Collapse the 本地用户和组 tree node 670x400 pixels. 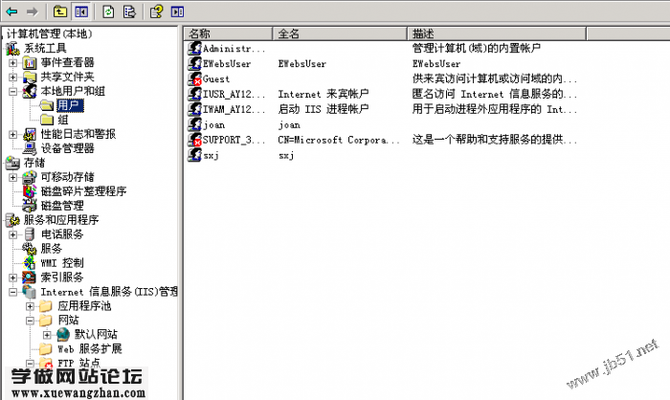click(x=13, y=91)
